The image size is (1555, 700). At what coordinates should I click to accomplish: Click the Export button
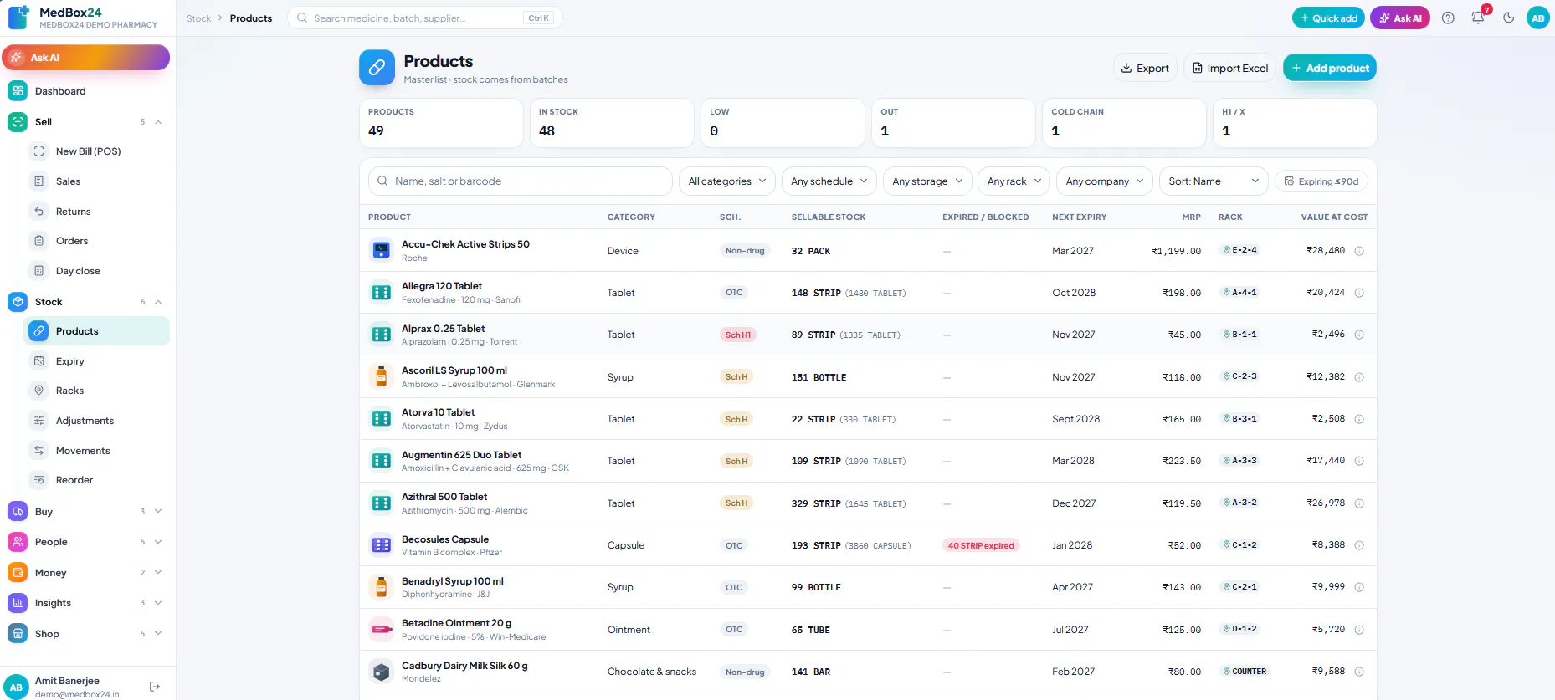tap(1145, 68)
